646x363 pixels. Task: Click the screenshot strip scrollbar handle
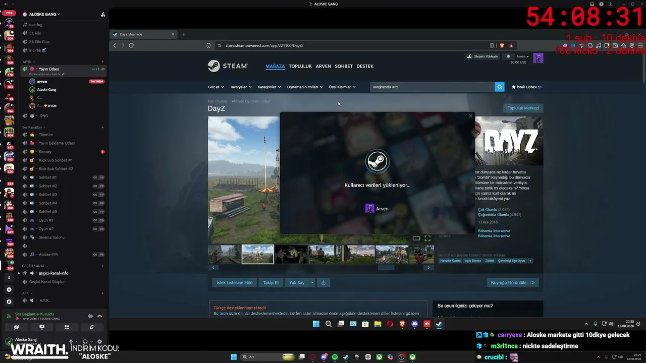click(386, 268)
